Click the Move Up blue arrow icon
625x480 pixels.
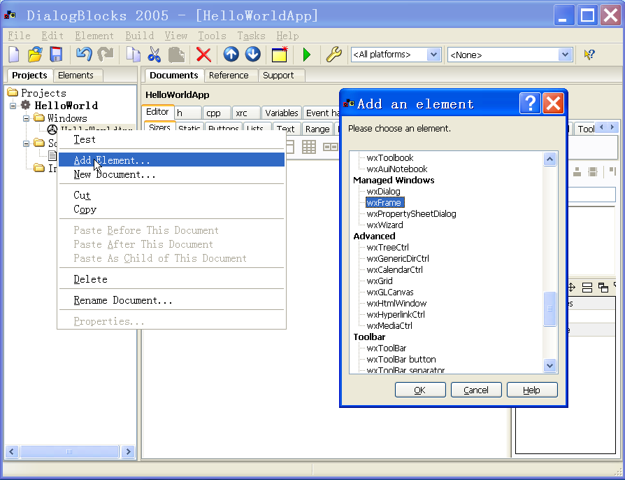click(231, 55)
